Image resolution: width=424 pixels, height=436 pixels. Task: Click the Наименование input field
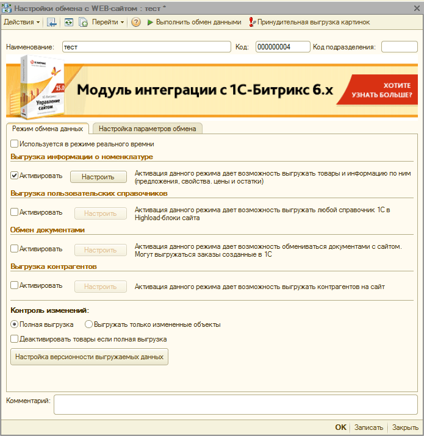[x=146, y=47]
